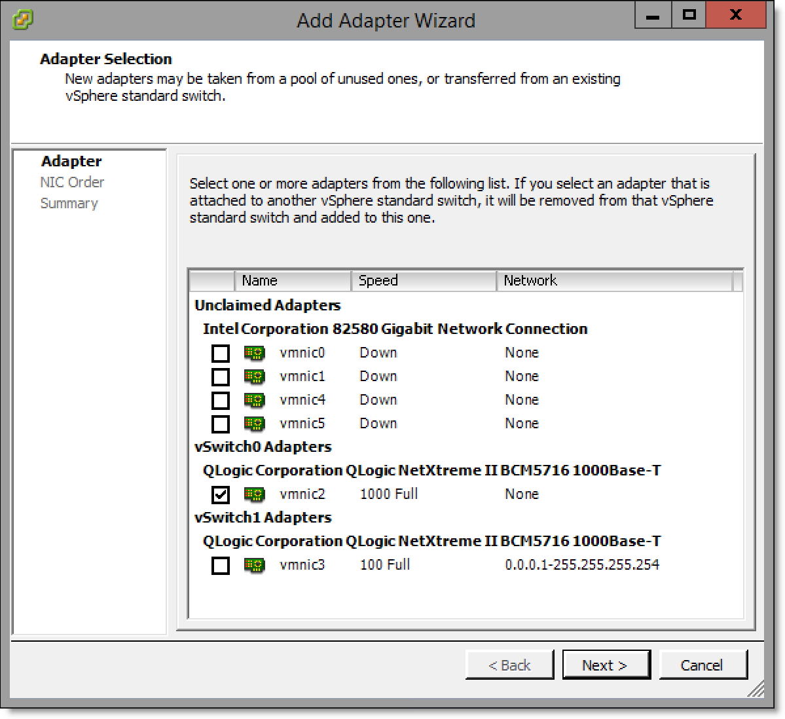Click the Network column header

(613, 281)
